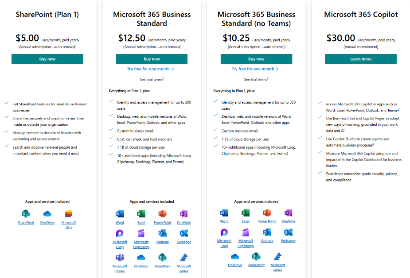Click the Microsoft Editor icon in the no Teams plan
The width and height of the screenshot is (410, 278).
click(x=277, y=257)
